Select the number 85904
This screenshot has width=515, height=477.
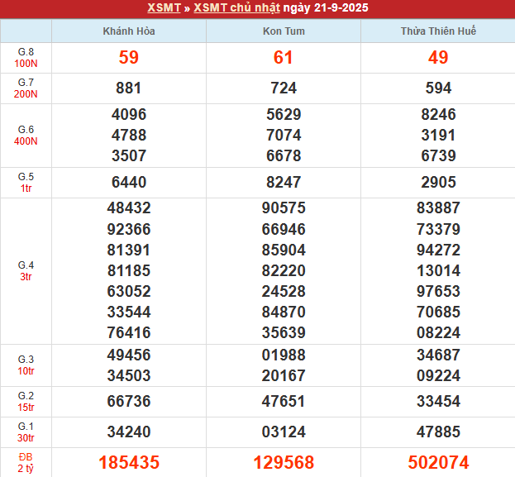284,250
